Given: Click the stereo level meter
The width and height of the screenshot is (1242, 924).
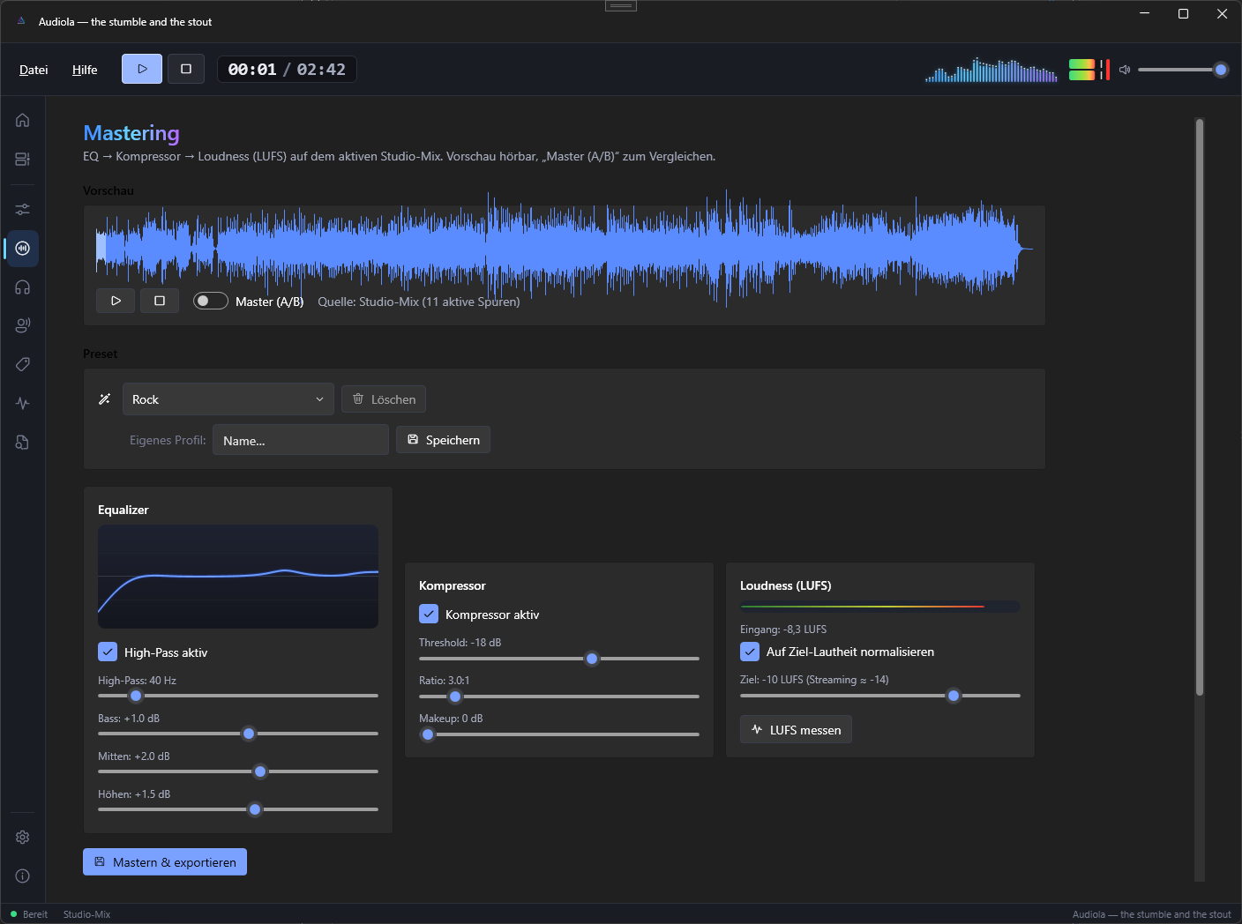Looking at the screenshot, I should [1089, 70].
